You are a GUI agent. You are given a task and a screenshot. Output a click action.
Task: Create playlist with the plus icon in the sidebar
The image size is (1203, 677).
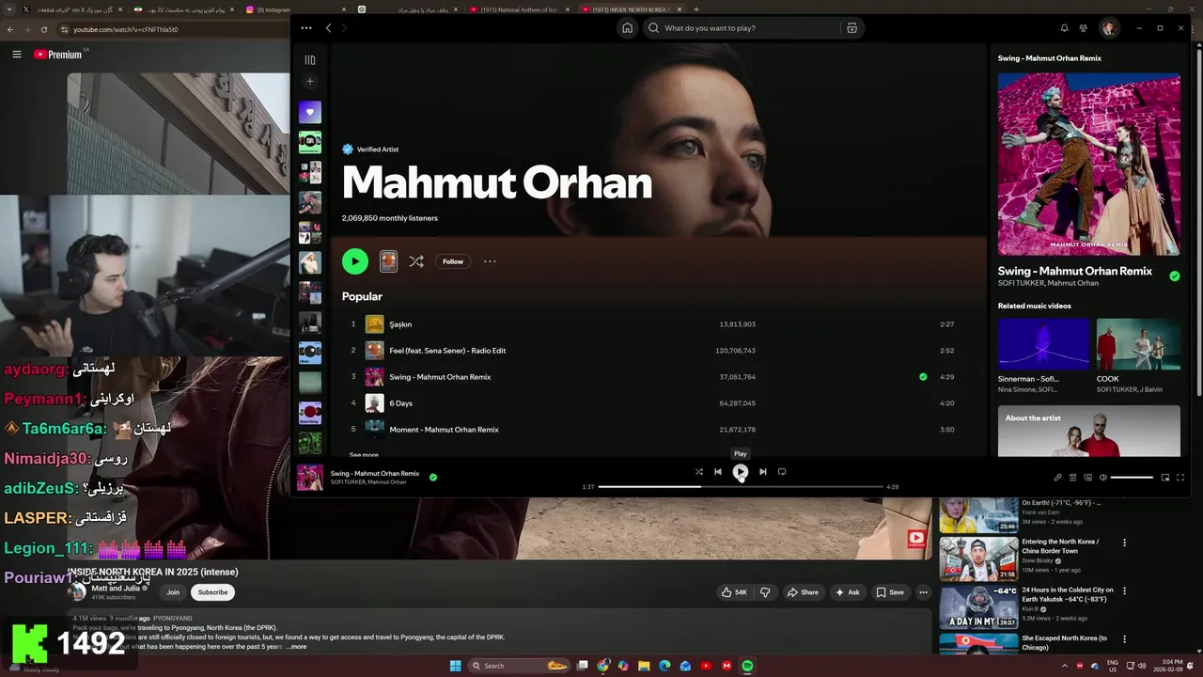[309, 82]
